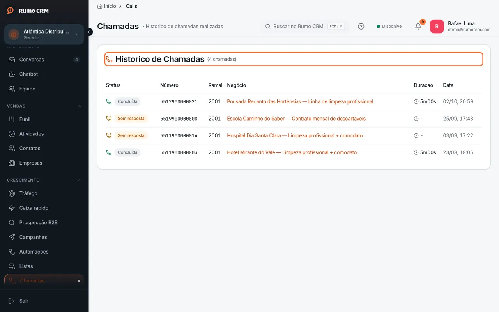Open Caixa rápido in the sidebar
The image size is (499, 312).
(44, 208)
